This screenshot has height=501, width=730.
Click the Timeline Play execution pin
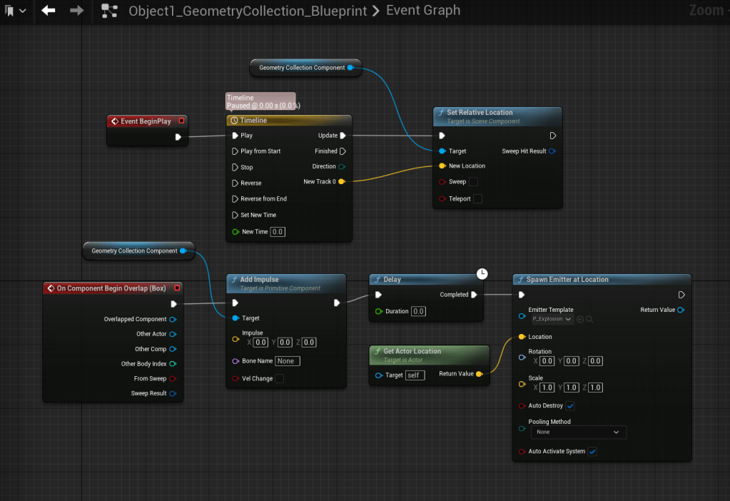[234, 136]
